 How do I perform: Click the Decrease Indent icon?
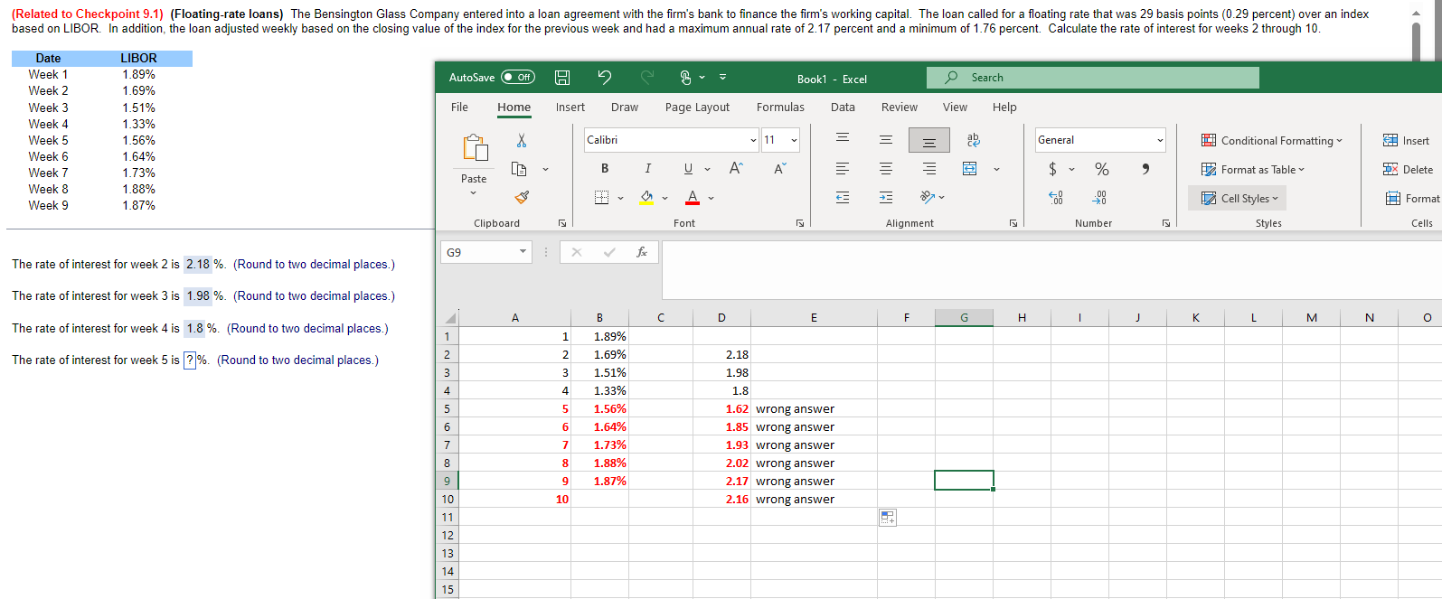click(842, 197)
